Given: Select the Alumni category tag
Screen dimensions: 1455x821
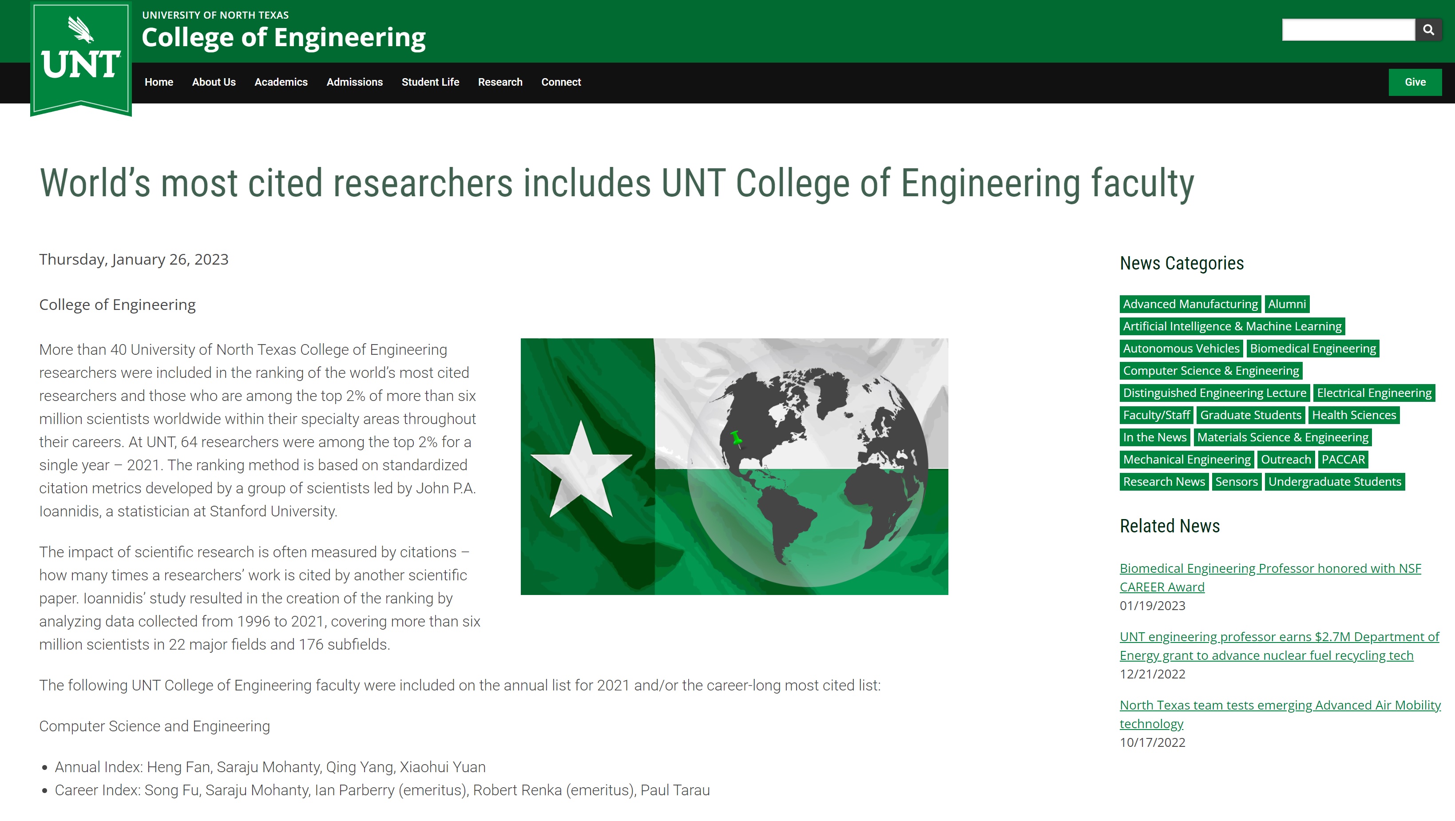Looking at the screenshot, I should pyautogui.click(x=1287, y=304).
